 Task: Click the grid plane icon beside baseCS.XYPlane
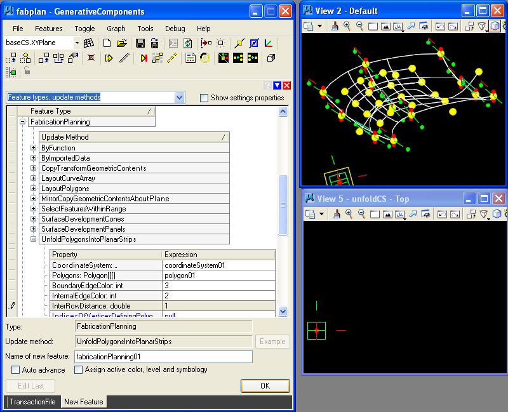tap(88, 43)
